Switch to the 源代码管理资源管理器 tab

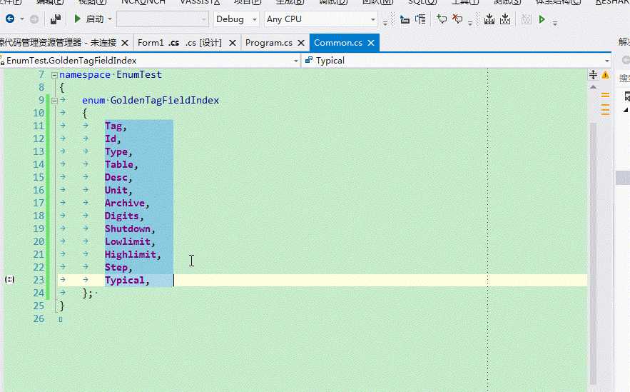coord(58,43)
